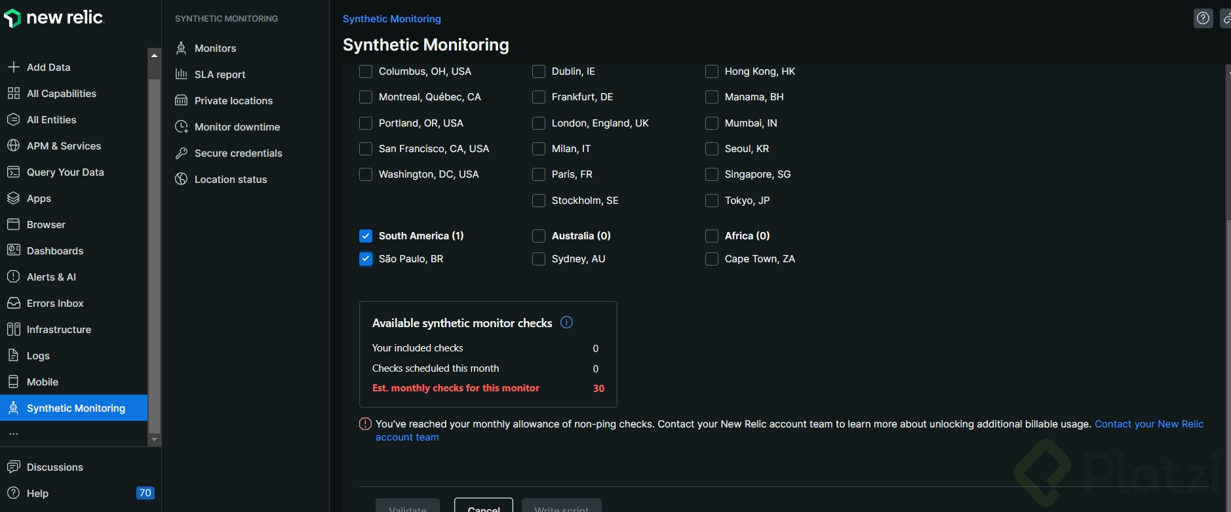Image resolution: width=1231 pixels, height=512 pixels.
Task: Uncheck the São Paulo, BR checkbox
Action: (366, 259)
